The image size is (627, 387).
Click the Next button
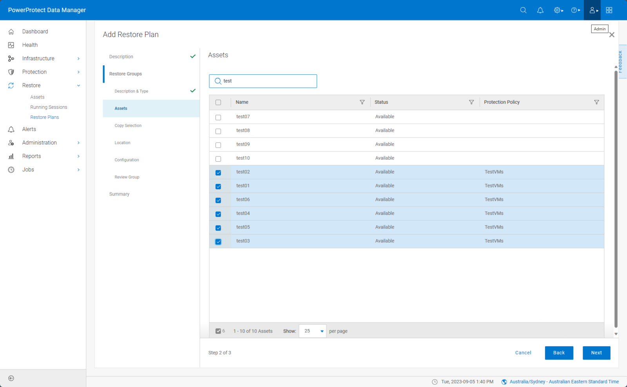click(596, 353)
